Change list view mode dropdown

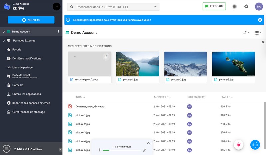coord(258,33)
